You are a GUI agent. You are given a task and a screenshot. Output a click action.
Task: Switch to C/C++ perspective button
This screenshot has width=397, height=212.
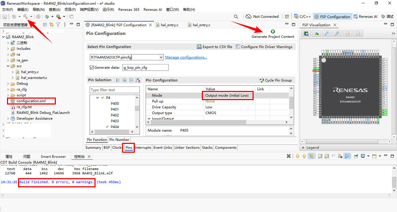point(302,17)
